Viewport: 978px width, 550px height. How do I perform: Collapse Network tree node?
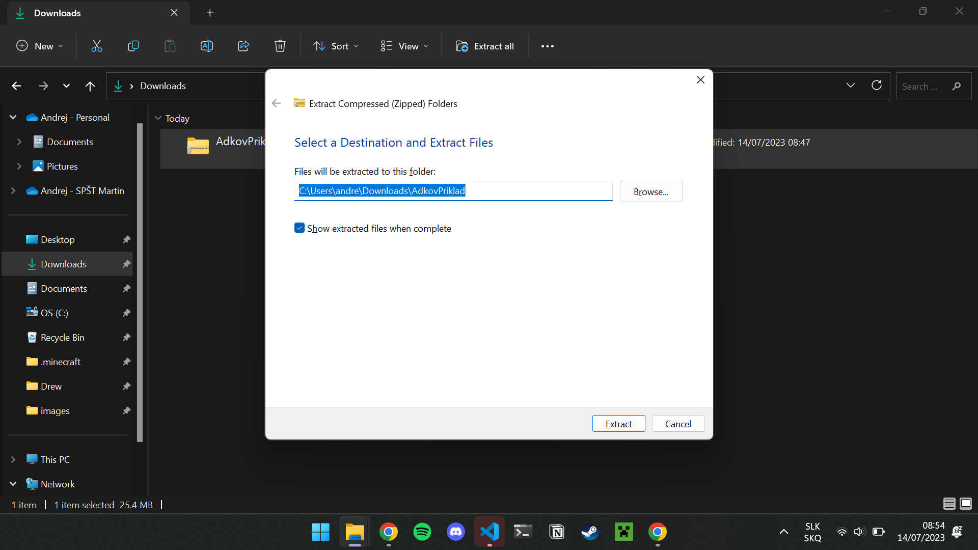[x=13, y=484]
